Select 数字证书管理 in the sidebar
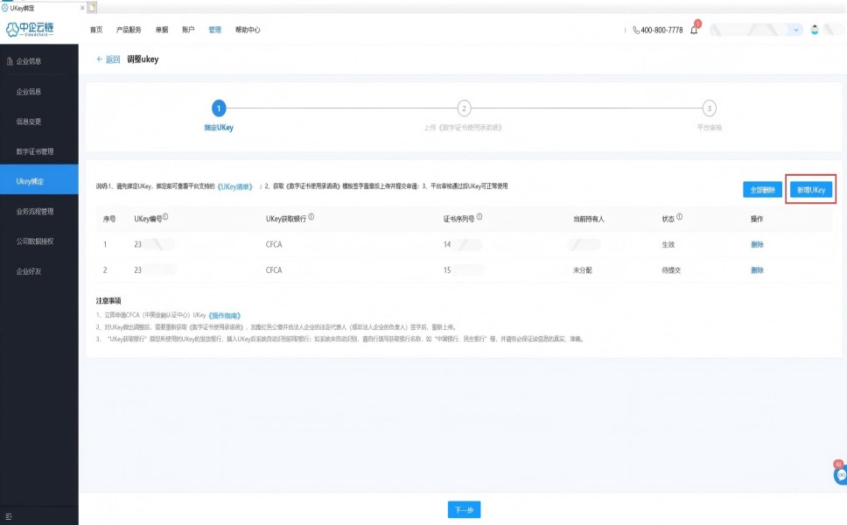 35,151
